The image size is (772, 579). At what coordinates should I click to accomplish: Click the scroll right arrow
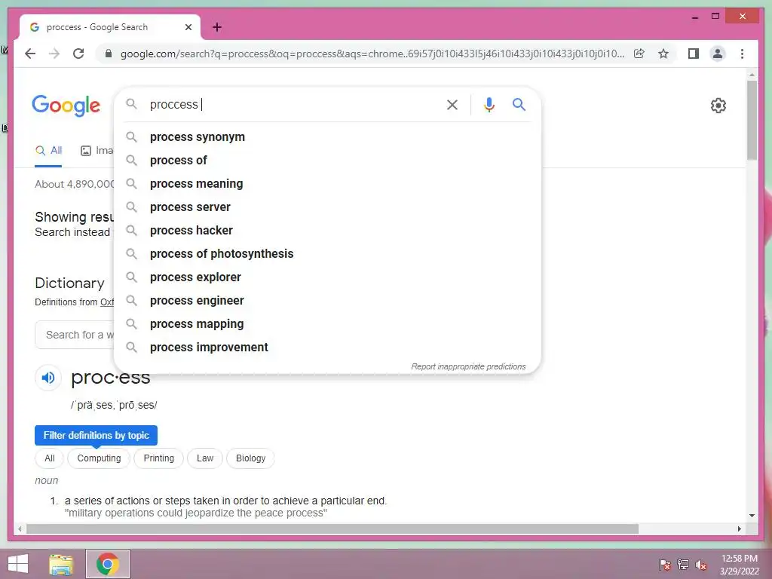coord(740,528)
